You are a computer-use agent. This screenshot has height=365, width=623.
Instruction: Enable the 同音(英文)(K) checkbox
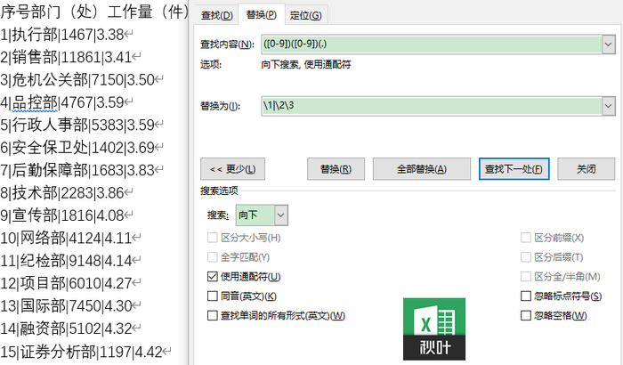213,296
